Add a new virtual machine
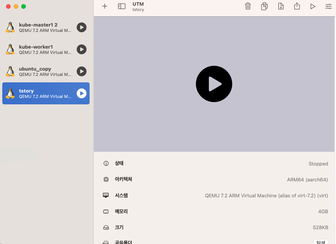The image size is (336, 244). (104, 6)
